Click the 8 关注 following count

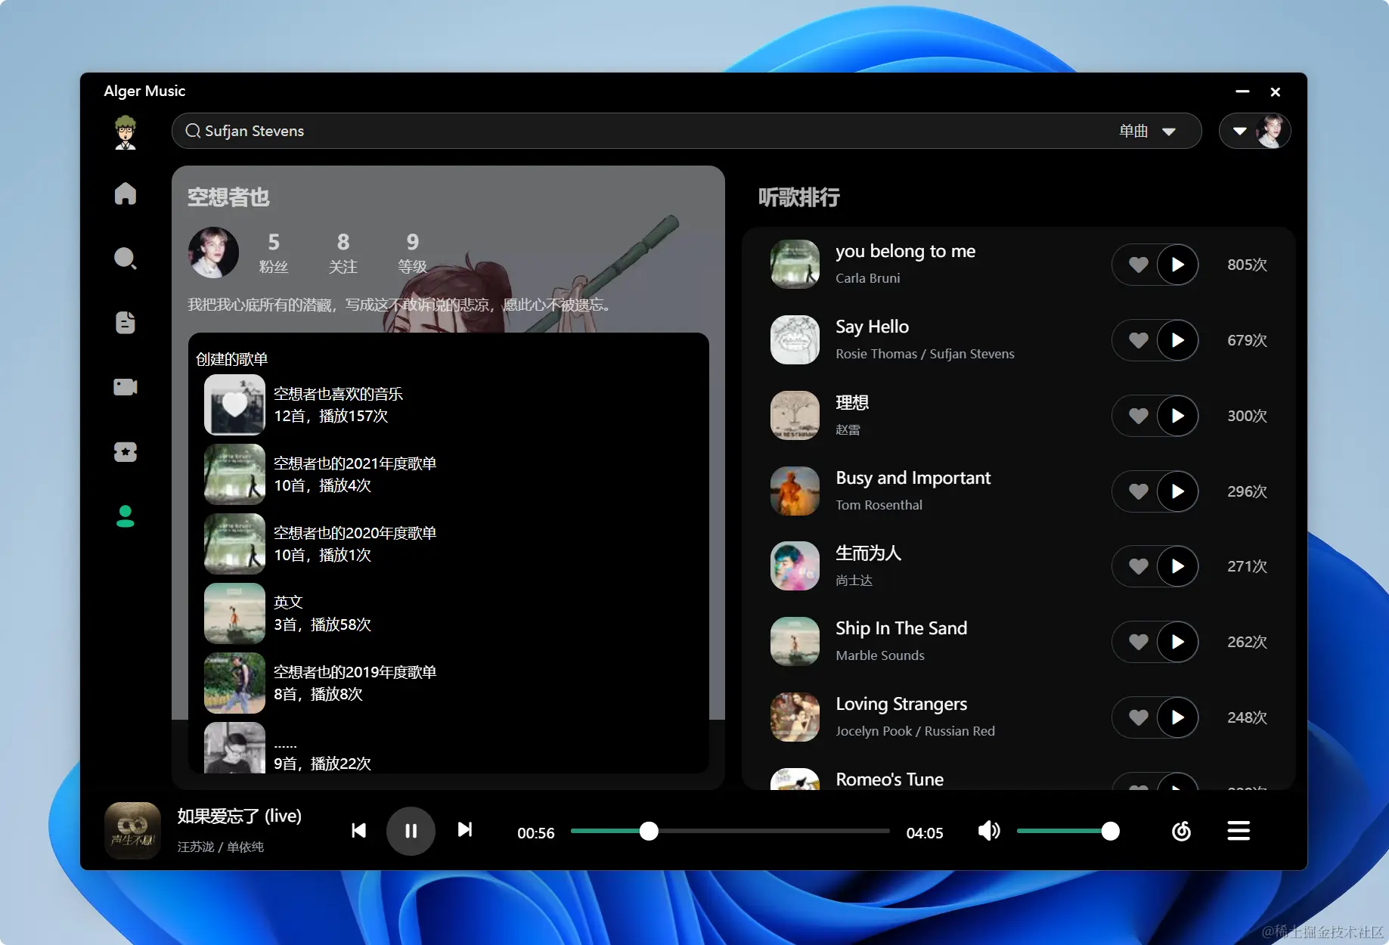pos(343,253)
